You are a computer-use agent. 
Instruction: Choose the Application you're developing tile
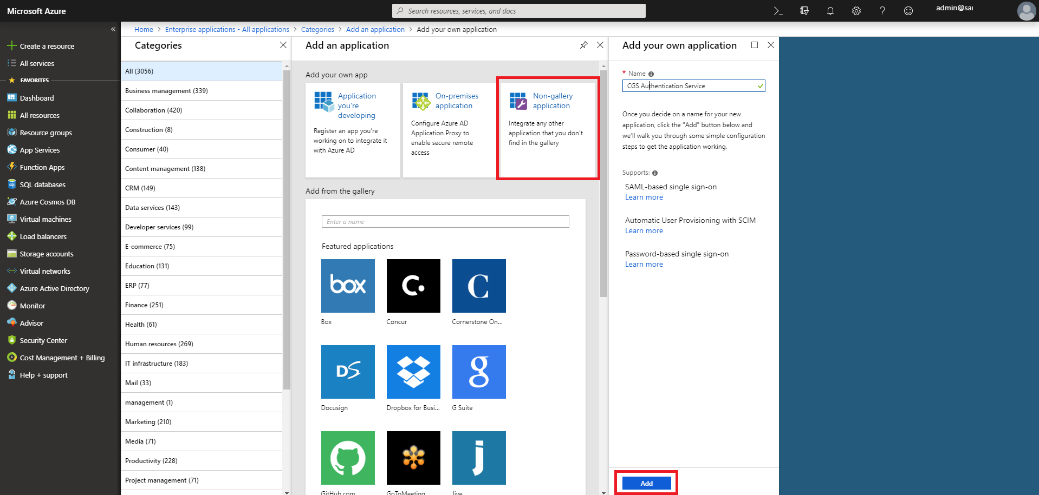click(353, 130)
